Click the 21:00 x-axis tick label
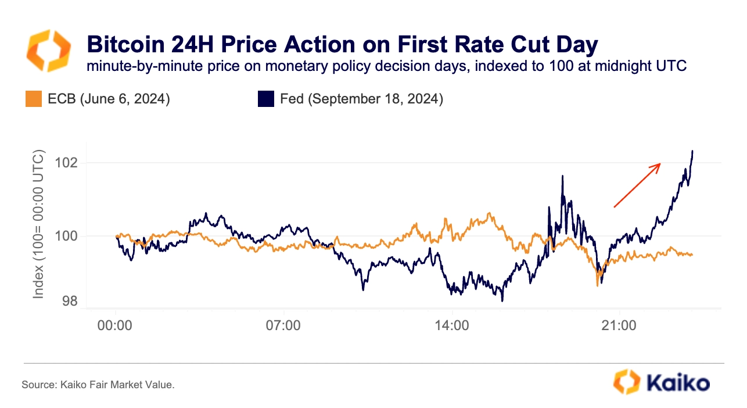 (620, 325)
